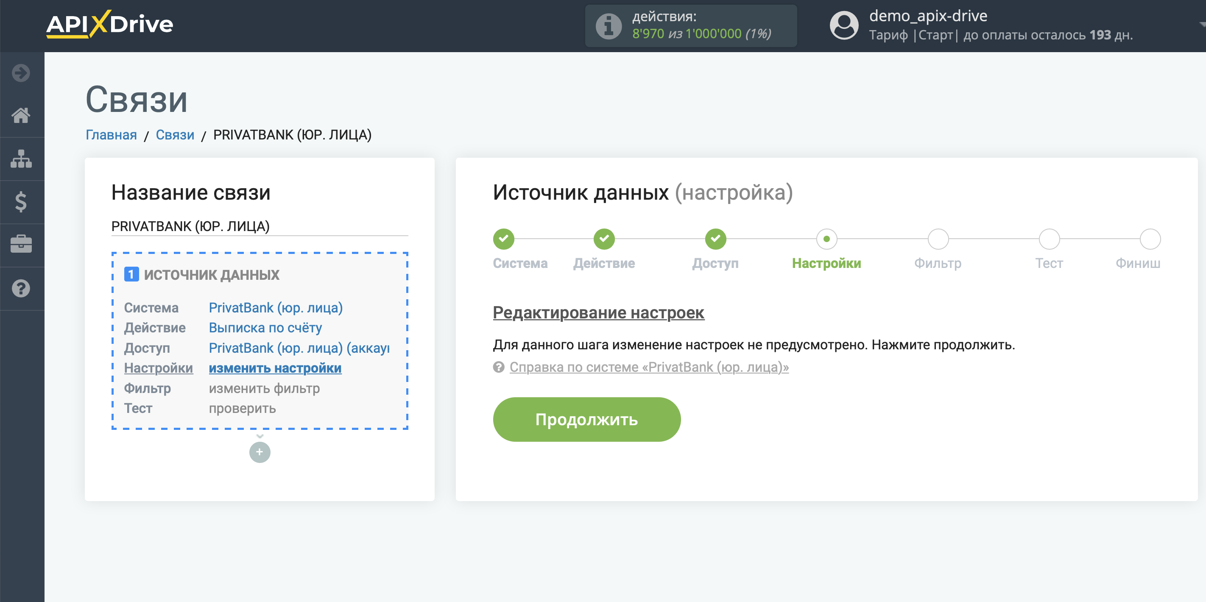The width and height of the screenshot is (1206, 602).
Task: Open connections sitemap icon in sidebar
Action: point(21,159)
